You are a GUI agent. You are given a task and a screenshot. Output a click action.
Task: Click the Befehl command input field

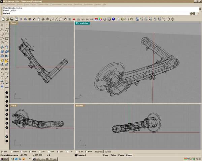[100, 14]
